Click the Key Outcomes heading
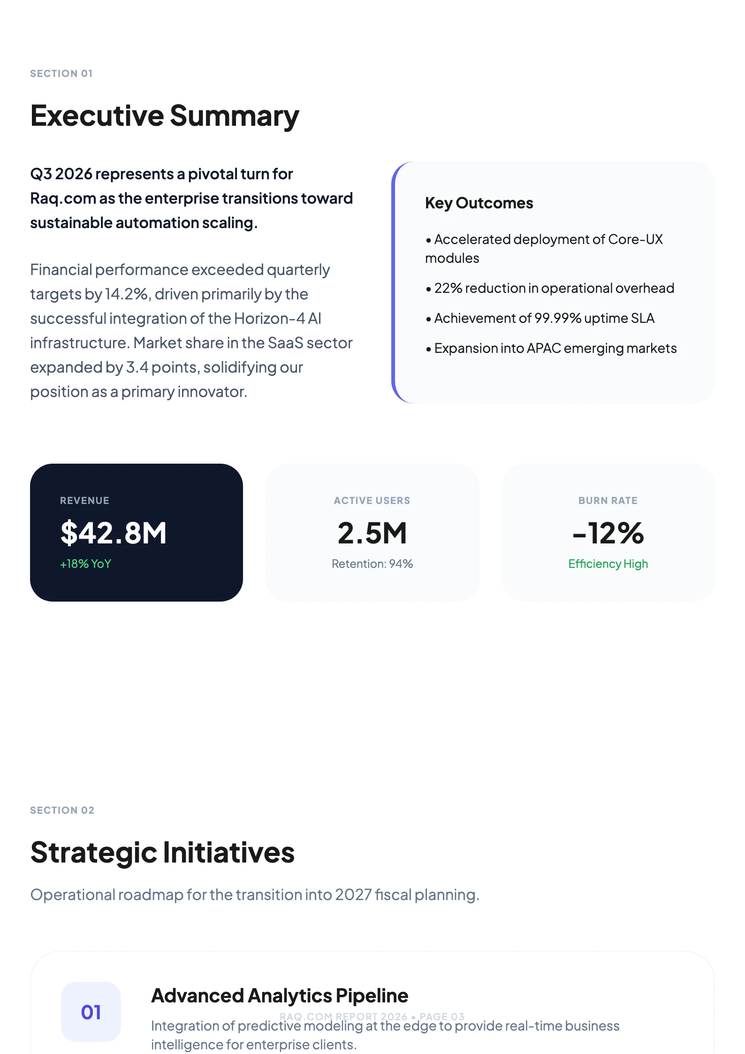The width and height of the screenshot is (745, 1054). 479,203
